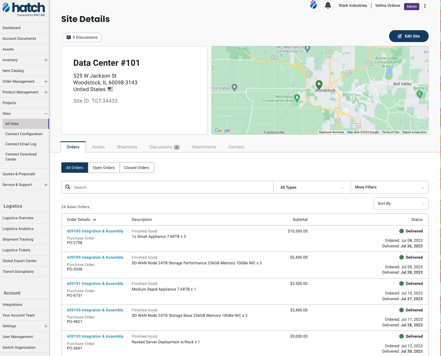Open the 0 Discussions button

[x=82, y=37]
